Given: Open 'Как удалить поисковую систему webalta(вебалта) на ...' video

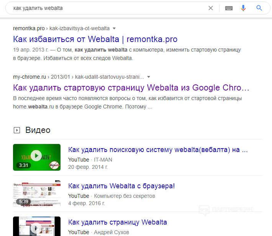Looking at the screenshot, I should pos(158,150).
